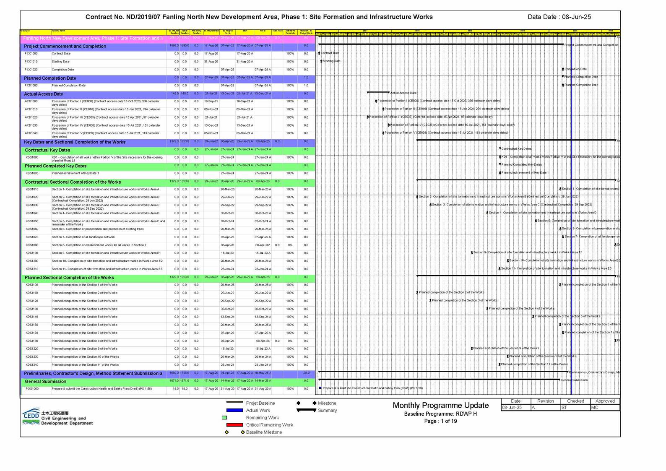Click the Possession of Portion II (CE016) activity name

(x=106, y=111)
